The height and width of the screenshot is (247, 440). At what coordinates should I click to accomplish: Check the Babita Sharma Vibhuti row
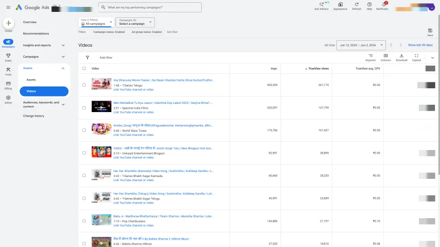(84, 243)
